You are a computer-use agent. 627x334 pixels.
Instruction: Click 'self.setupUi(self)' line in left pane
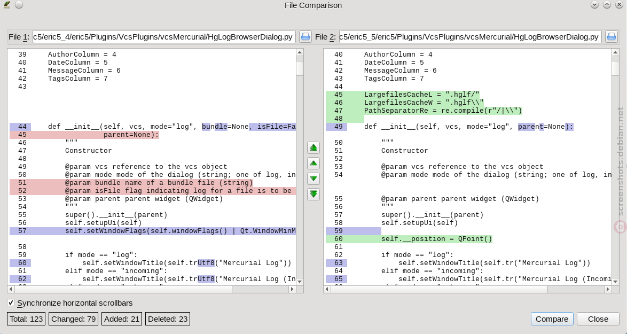coord(104,223)
